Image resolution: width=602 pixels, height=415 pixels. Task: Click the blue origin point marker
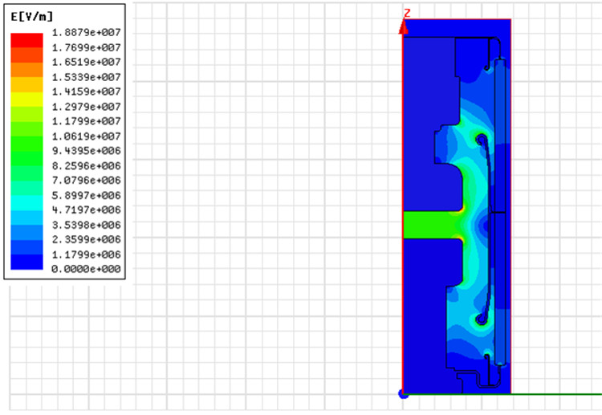pos(404,393)
